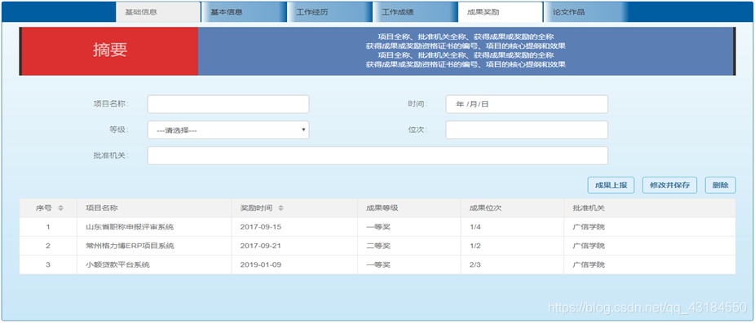Select row 常州格力博ERP项目系统
The image size is (755, 323).
click(x=377, y=246)
